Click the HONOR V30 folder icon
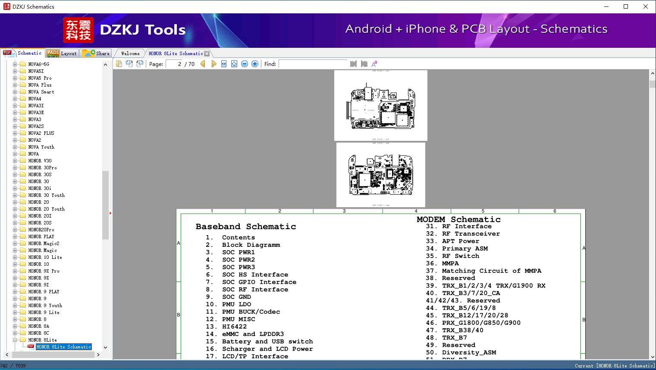 (x=23, y=161)
